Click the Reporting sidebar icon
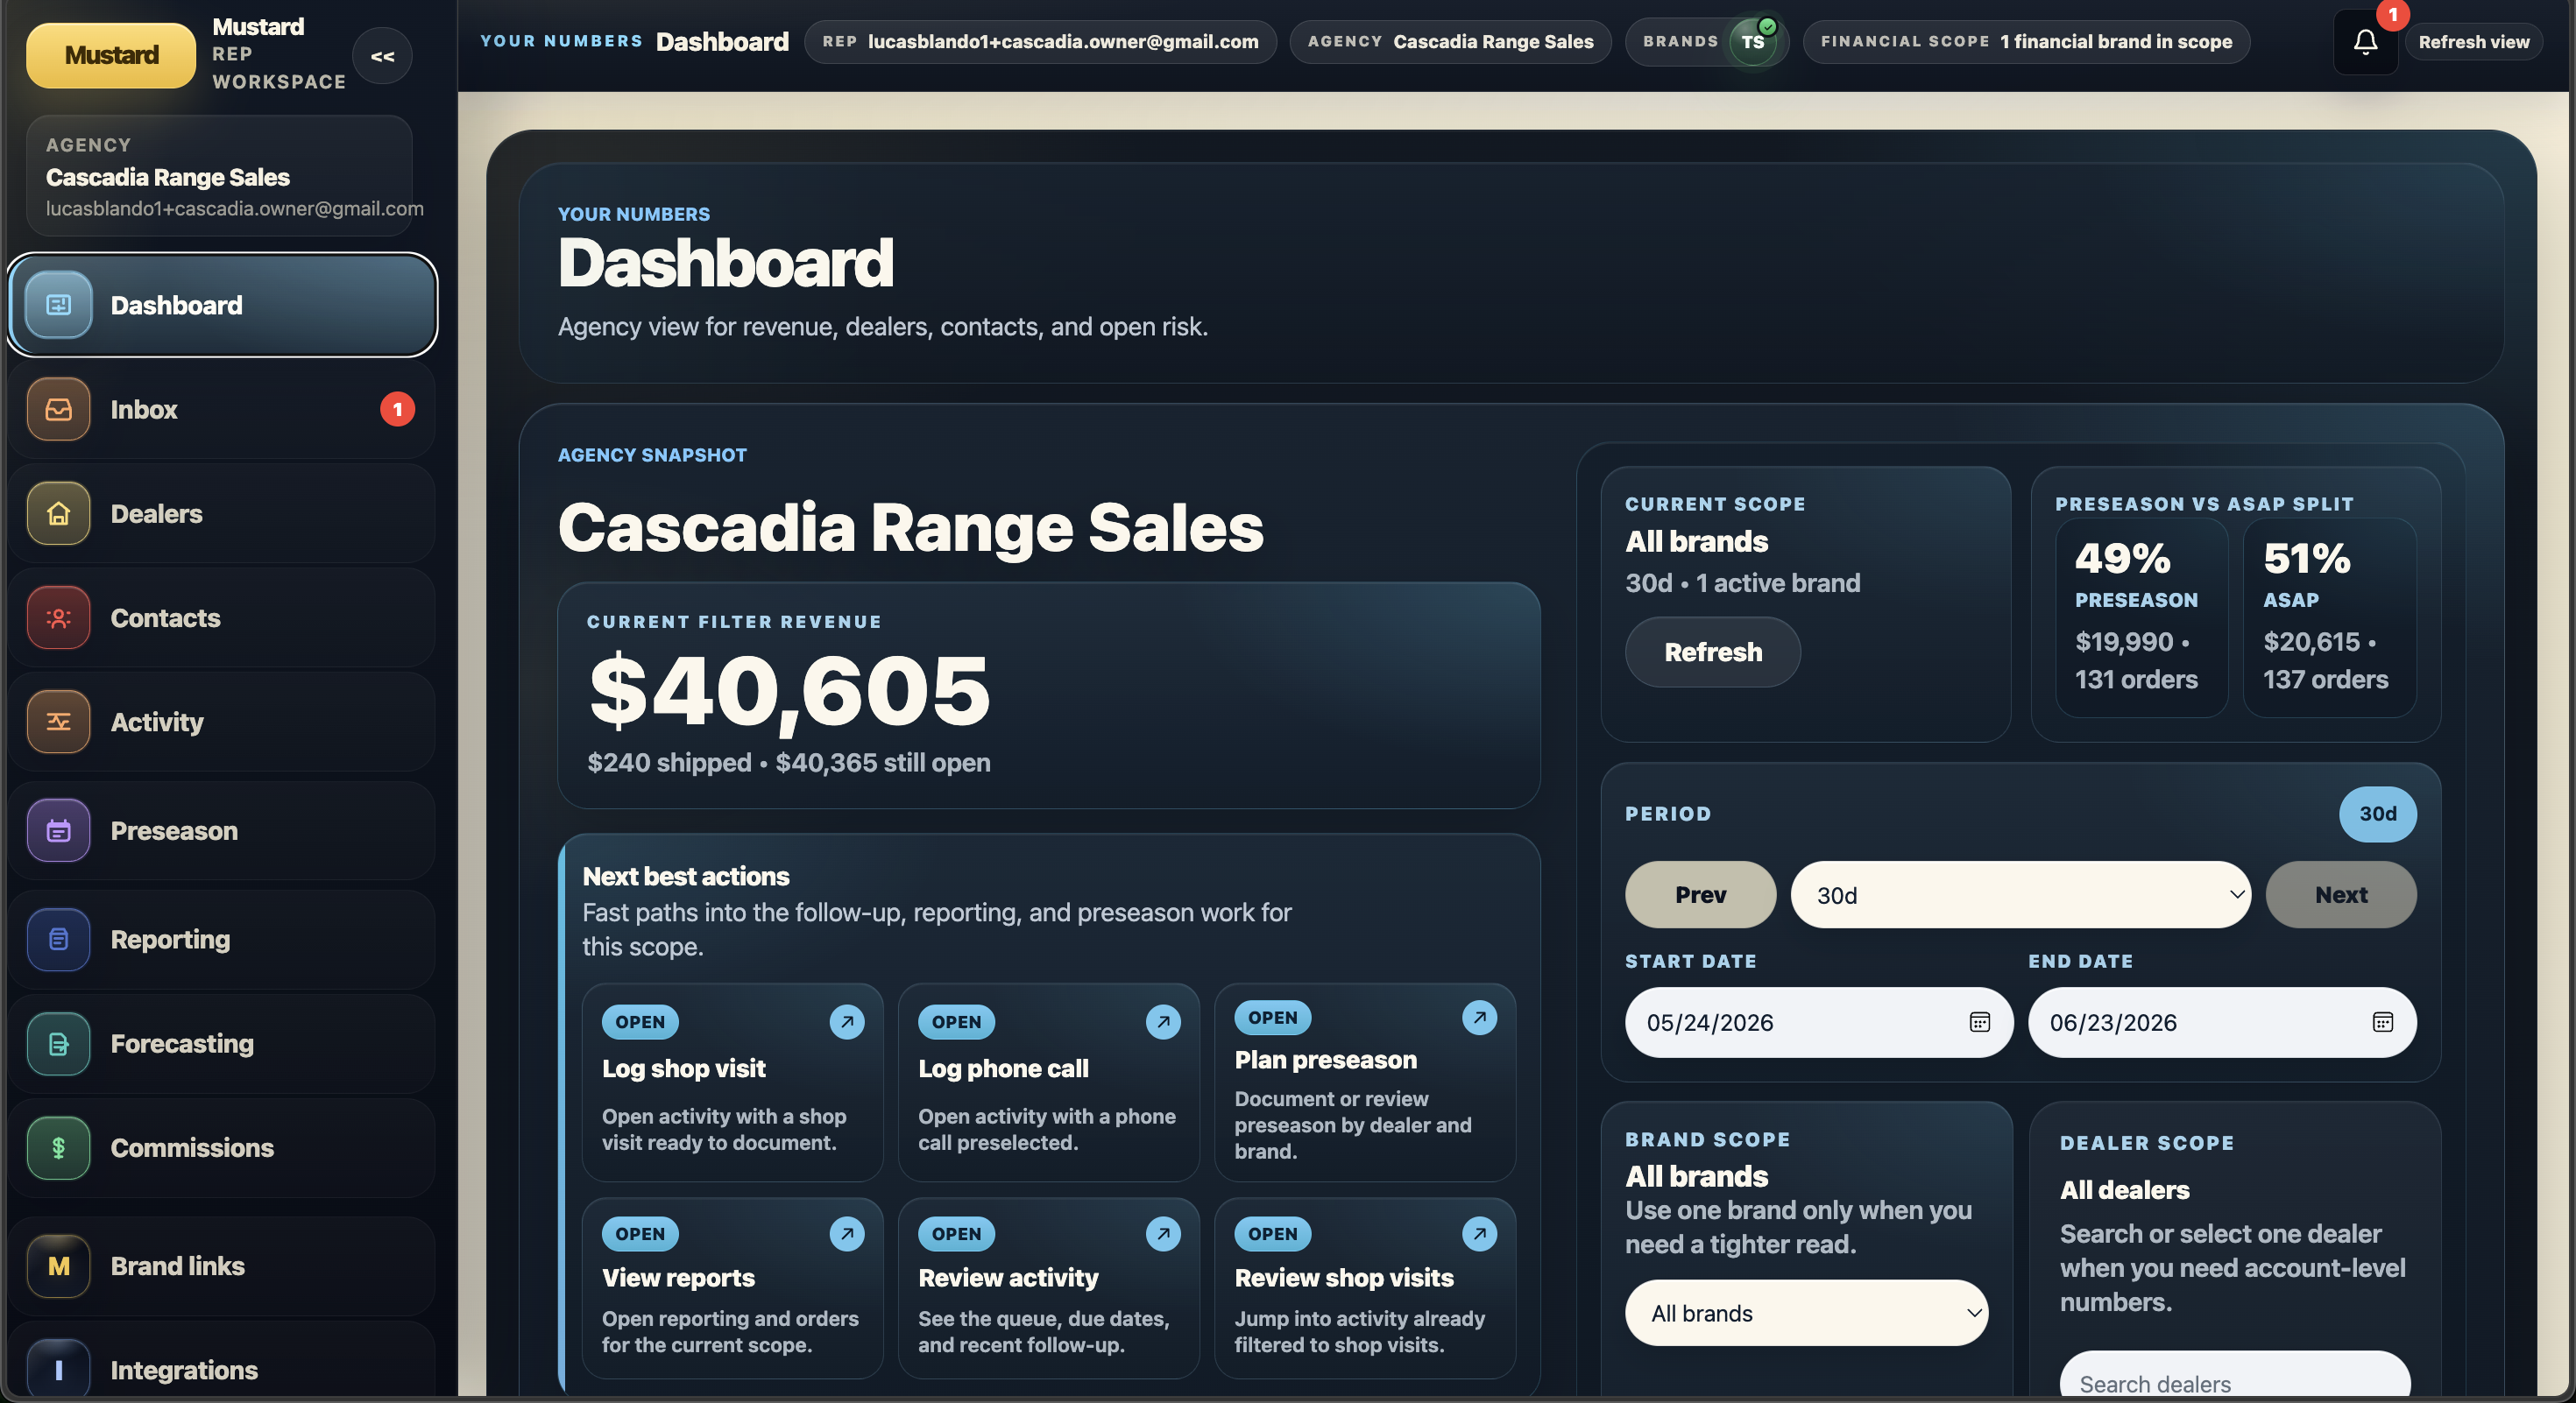This screenshot has height=1403, width=2576. (58, 940)
